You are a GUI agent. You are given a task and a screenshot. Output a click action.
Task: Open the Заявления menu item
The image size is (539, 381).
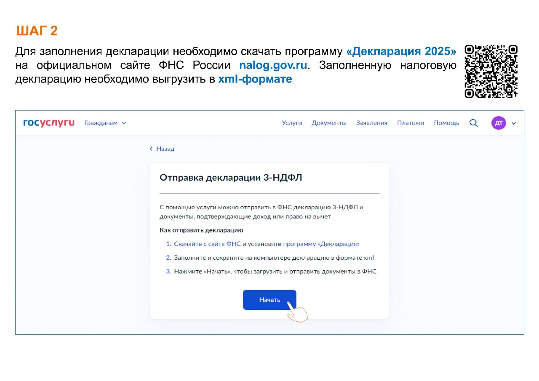[x=371, y=123]
